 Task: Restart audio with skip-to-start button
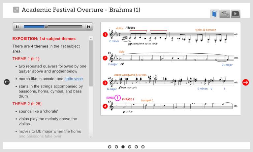pyautogui.click(x=88, y=27)
